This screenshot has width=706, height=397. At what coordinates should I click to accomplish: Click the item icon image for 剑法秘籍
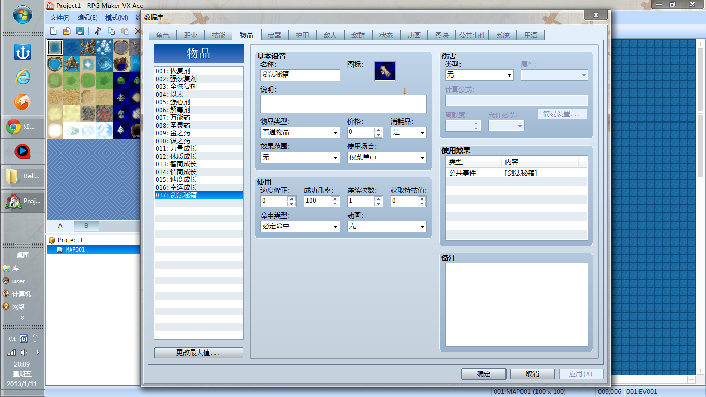tap(385, 71)
